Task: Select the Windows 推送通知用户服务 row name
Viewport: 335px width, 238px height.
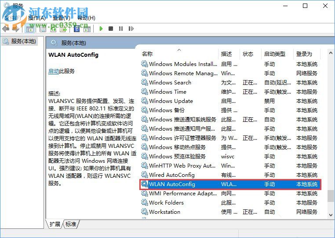Action: 182,128
